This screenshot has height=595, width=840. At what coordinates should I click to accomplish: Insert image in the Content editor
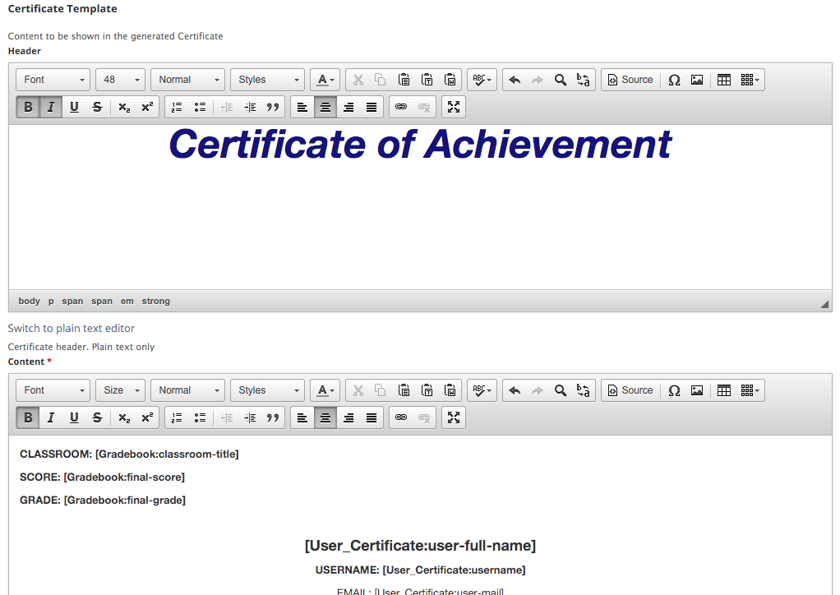(x=697, y=390)
